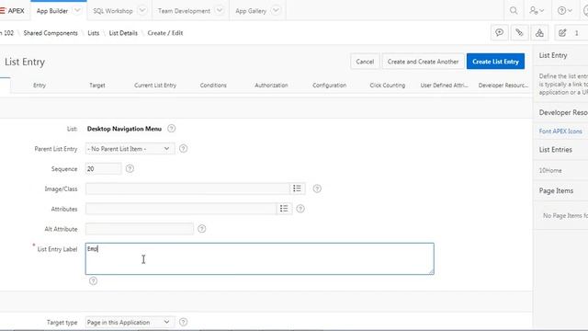The width and height of the screenshot is (588, 331).
Task: Open the feedback comment bubble icon
Action: tap(499, 33)
